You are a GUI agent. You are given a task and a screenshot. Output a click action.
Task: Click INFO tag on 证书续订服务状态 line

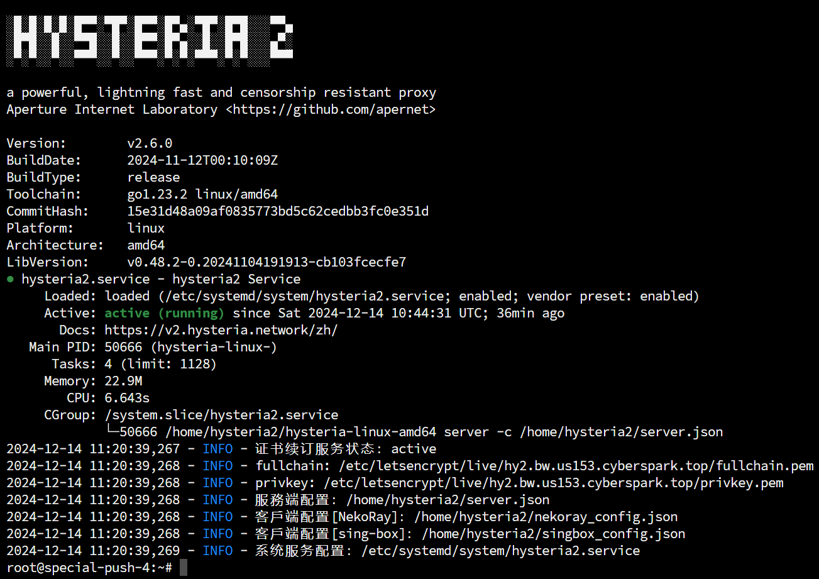click(217, 449)
